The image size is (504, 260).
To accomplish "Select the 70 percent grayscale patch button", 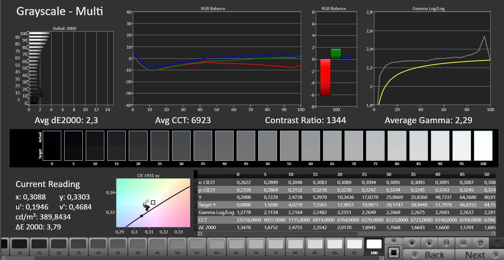I will [x=256, y=247].
